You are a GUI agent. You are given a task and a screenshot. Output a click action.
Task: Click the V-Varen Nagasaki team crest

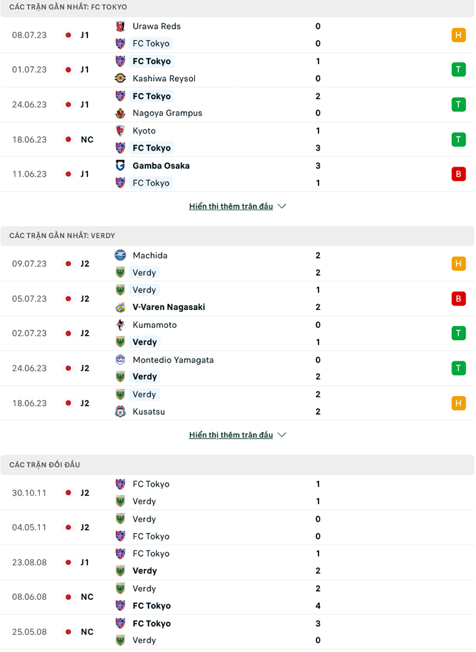[x=120, y=307]
